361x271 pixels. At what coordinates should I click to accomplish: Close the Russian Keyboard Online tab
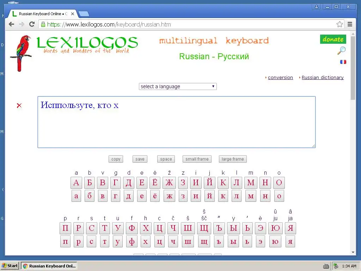[x=73, y=14]
